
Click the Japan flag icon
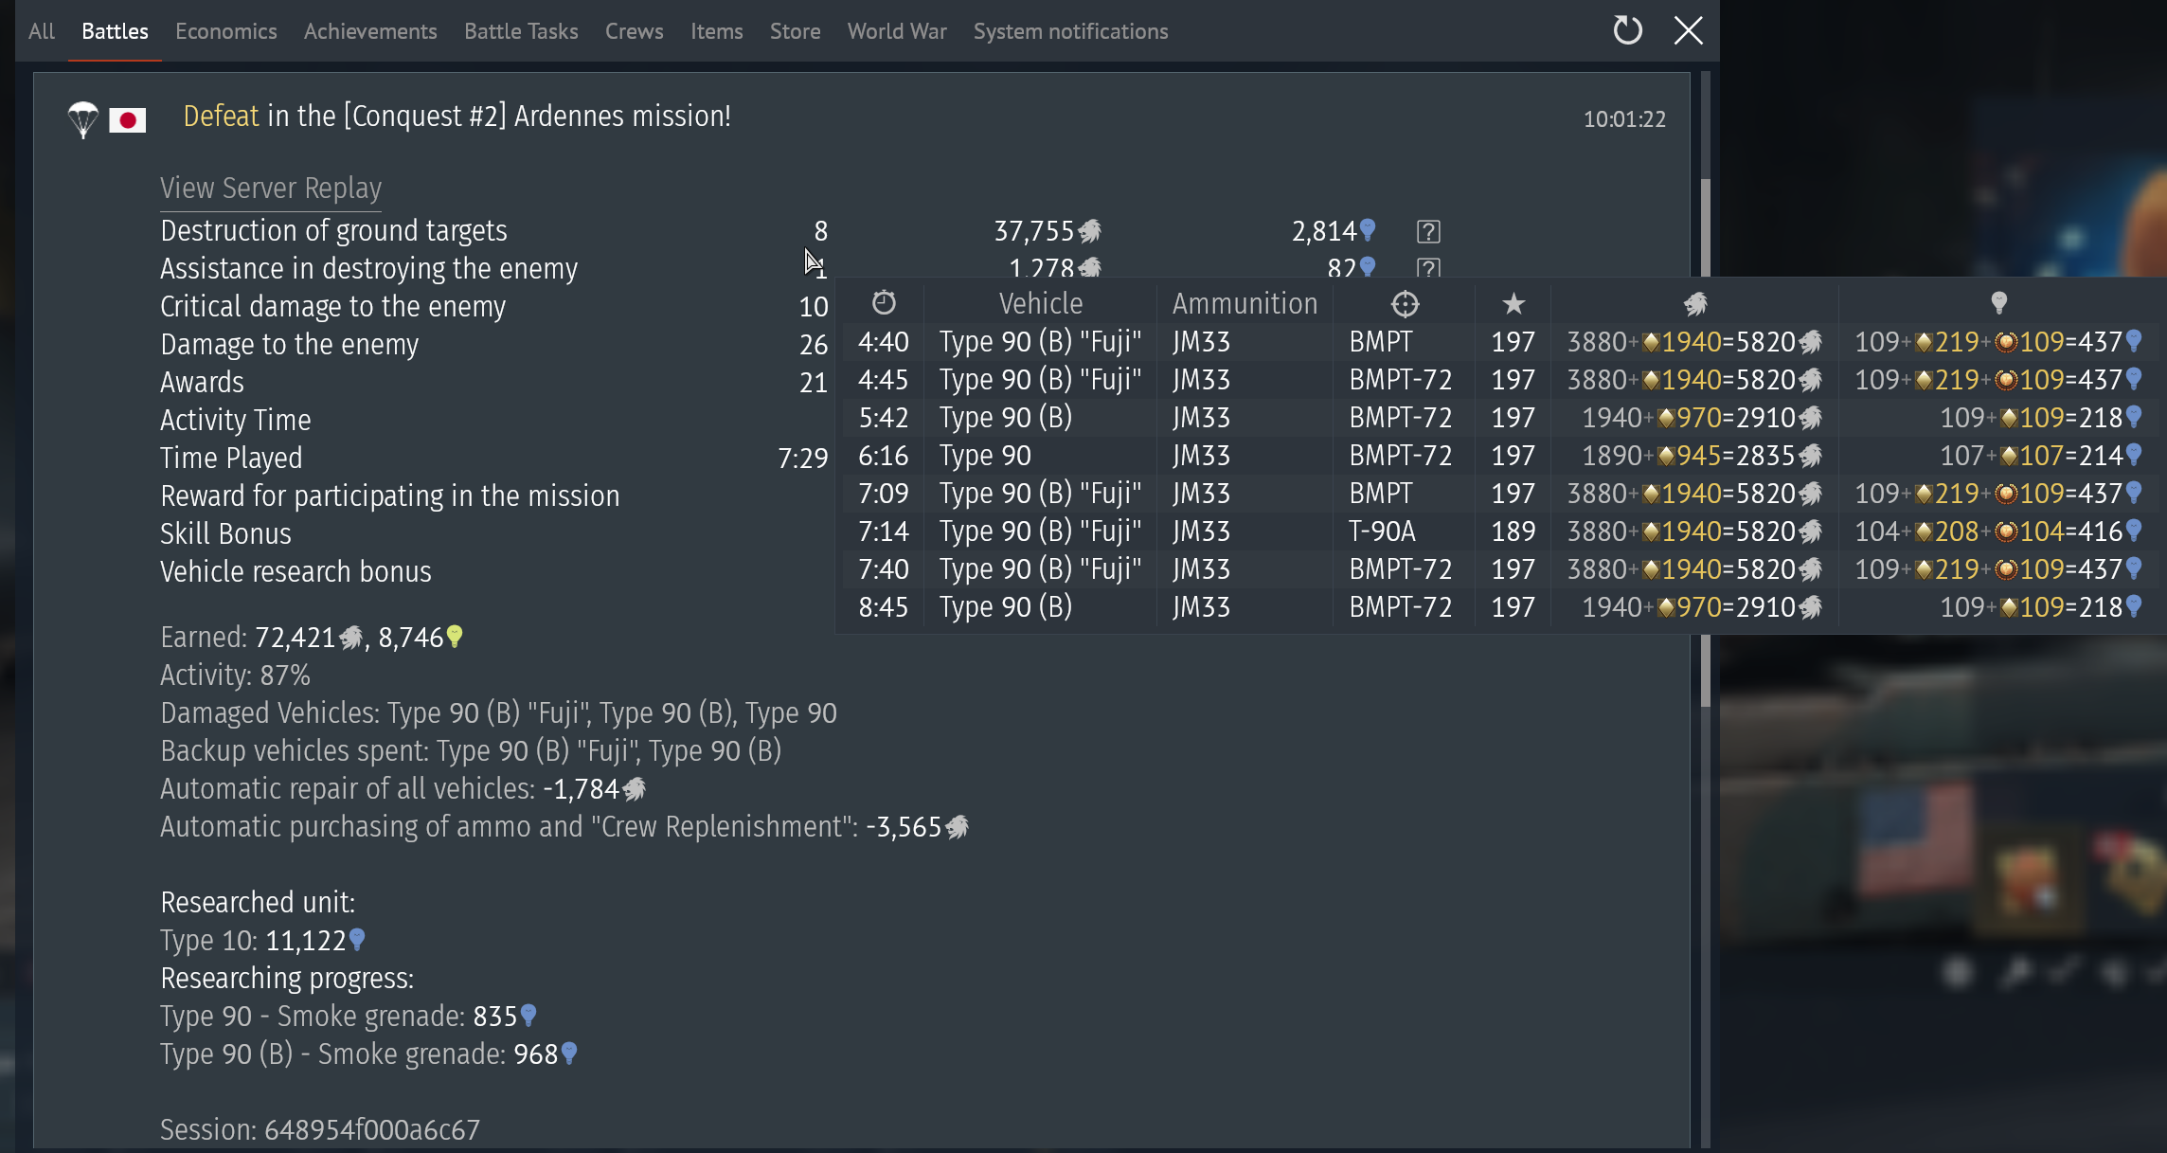tap(127, 120)
